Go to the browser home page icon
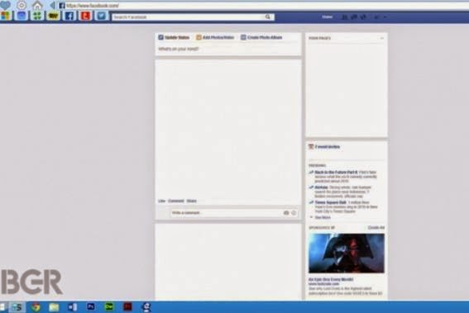Screen dimensions: 469x313 [37, 6]
